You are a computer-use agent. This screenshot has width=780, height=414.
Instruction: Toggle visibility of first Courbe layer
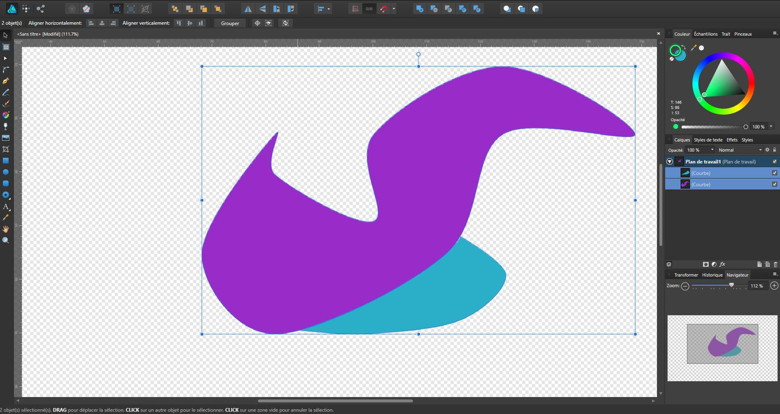[775, 173]
